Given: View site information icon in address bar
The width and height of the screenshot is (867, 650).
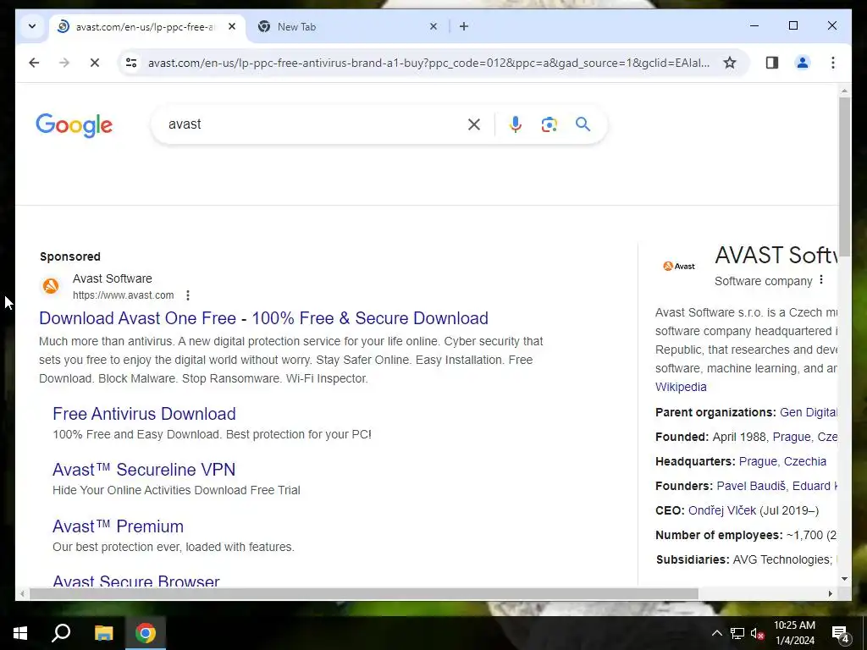Looking at the screenshot, I should click(x=131, y=63).
